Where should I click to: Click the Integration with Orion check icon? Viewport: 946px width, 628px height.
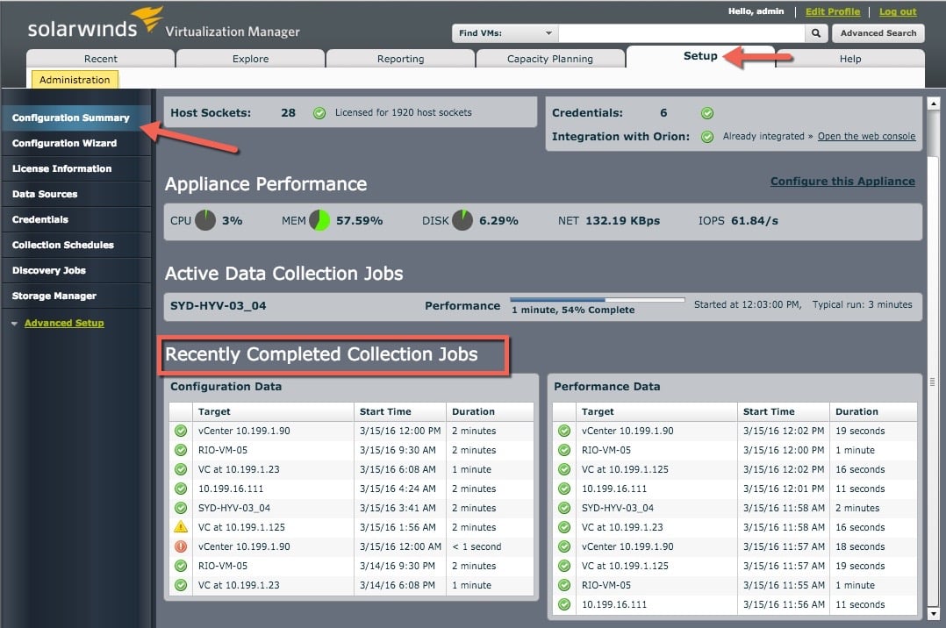[707, 137]
